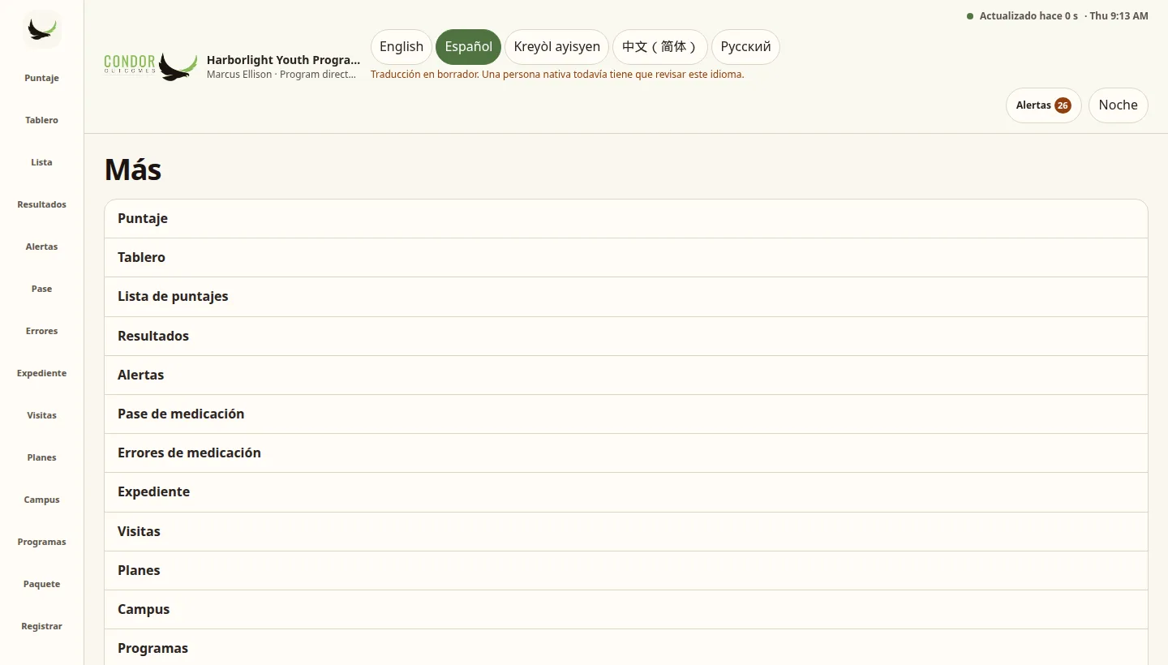The height and width of the screenshot is (665, 1168).
Task: Open Errores de medicación row
Action: (x=626, y=453)
